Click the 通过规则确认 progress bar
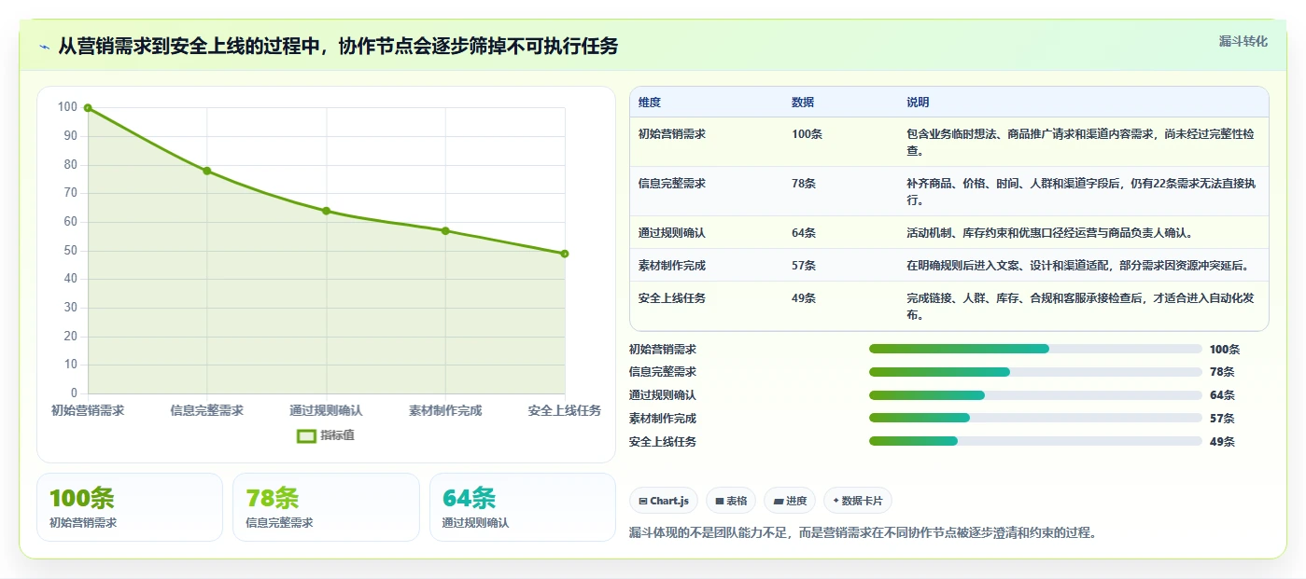Image resolution: width=1306 pixels, height=579 pixels. [1035, 395]
